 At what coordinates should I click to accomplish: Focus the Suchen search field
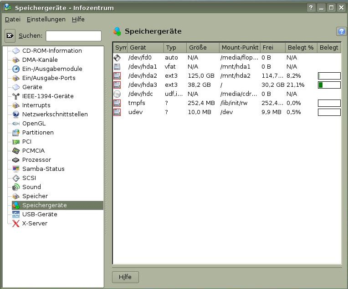coord(73,36)
